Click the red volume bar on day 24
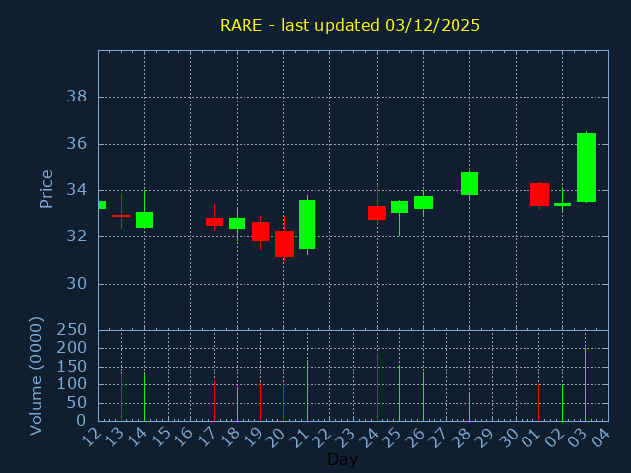The image size is (631, 473). pyautogui.click(x=377, y=386)
